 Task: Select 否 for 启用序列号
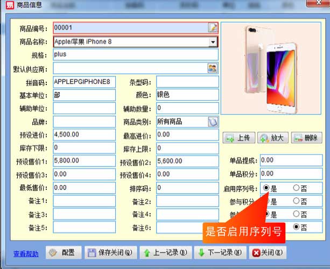point(296,188)
